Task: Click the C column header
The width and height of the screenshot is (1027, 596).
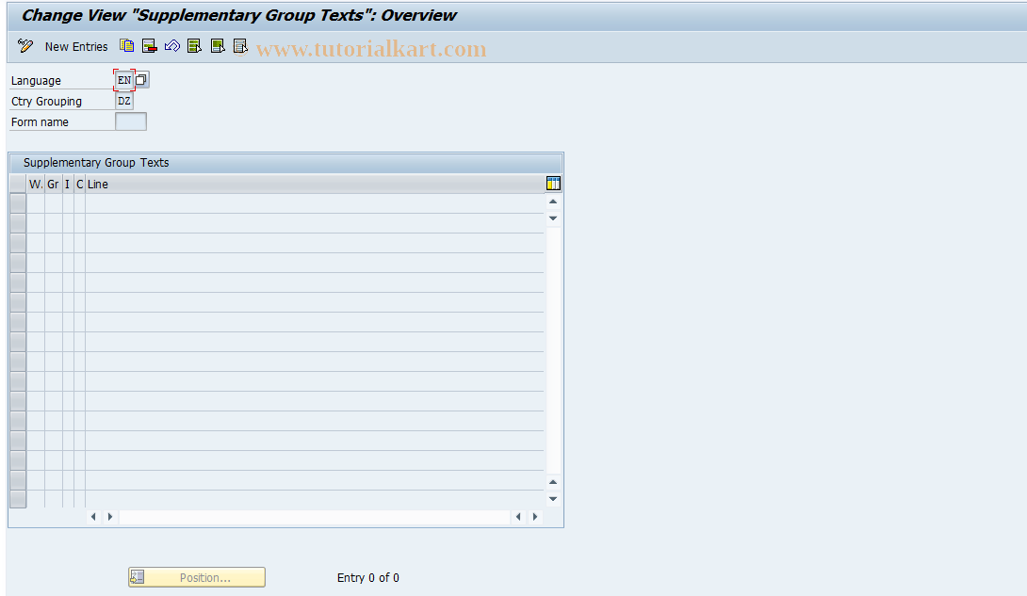Action: tap(79, 185)
